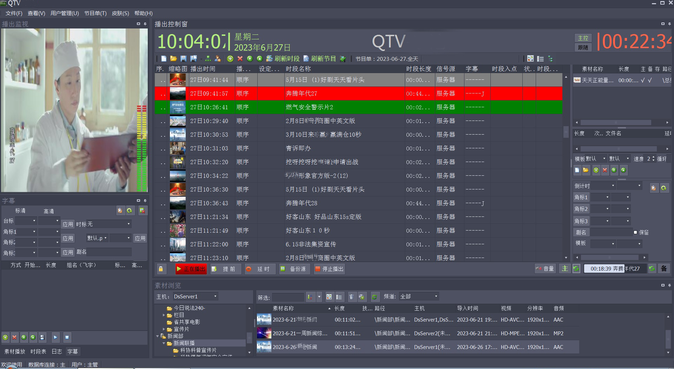This screenshot has width=674, height=369.
Task: Move segment down with green arrow
Action: click(x=260, y=59)
